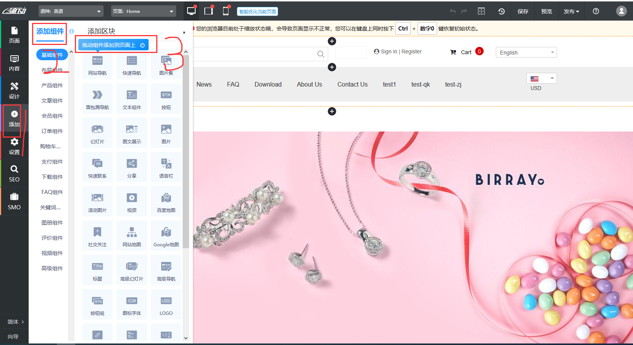This screenshot has width=633, height=345.
Task: Switch to the 添加区块 tab
Action: click(x=101, y=31)
